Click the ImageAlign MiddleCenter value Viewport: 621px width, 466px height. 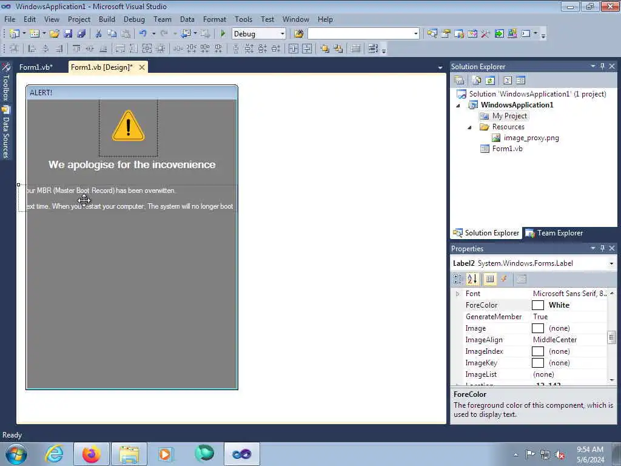pyautogui.click(x=554, y=340)
